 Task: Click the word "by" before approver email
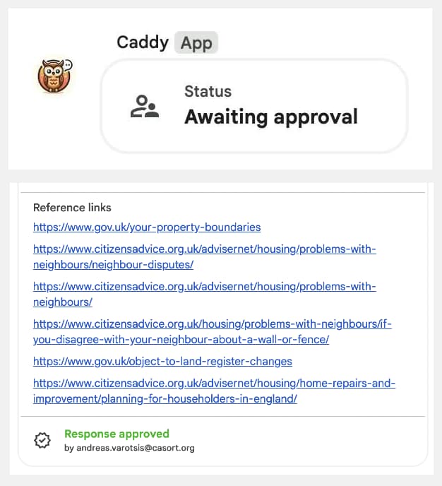click(68, 448)
